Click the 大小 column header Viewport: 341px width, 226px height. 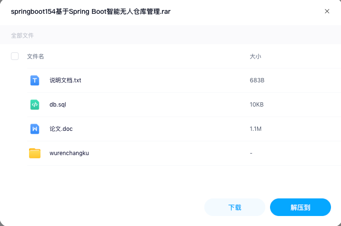(x=255, y=57)
